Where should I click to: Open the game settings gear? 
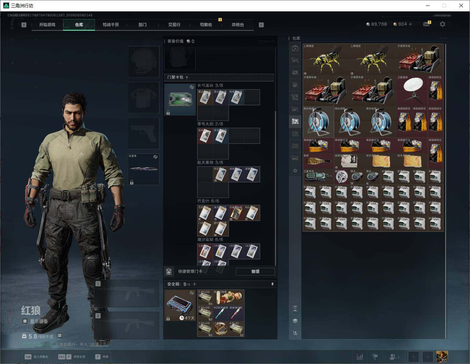(443, 24)
